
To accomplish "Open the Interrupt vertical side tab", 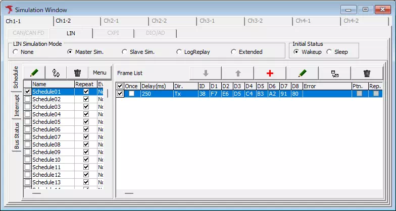I will click(17, 105).
